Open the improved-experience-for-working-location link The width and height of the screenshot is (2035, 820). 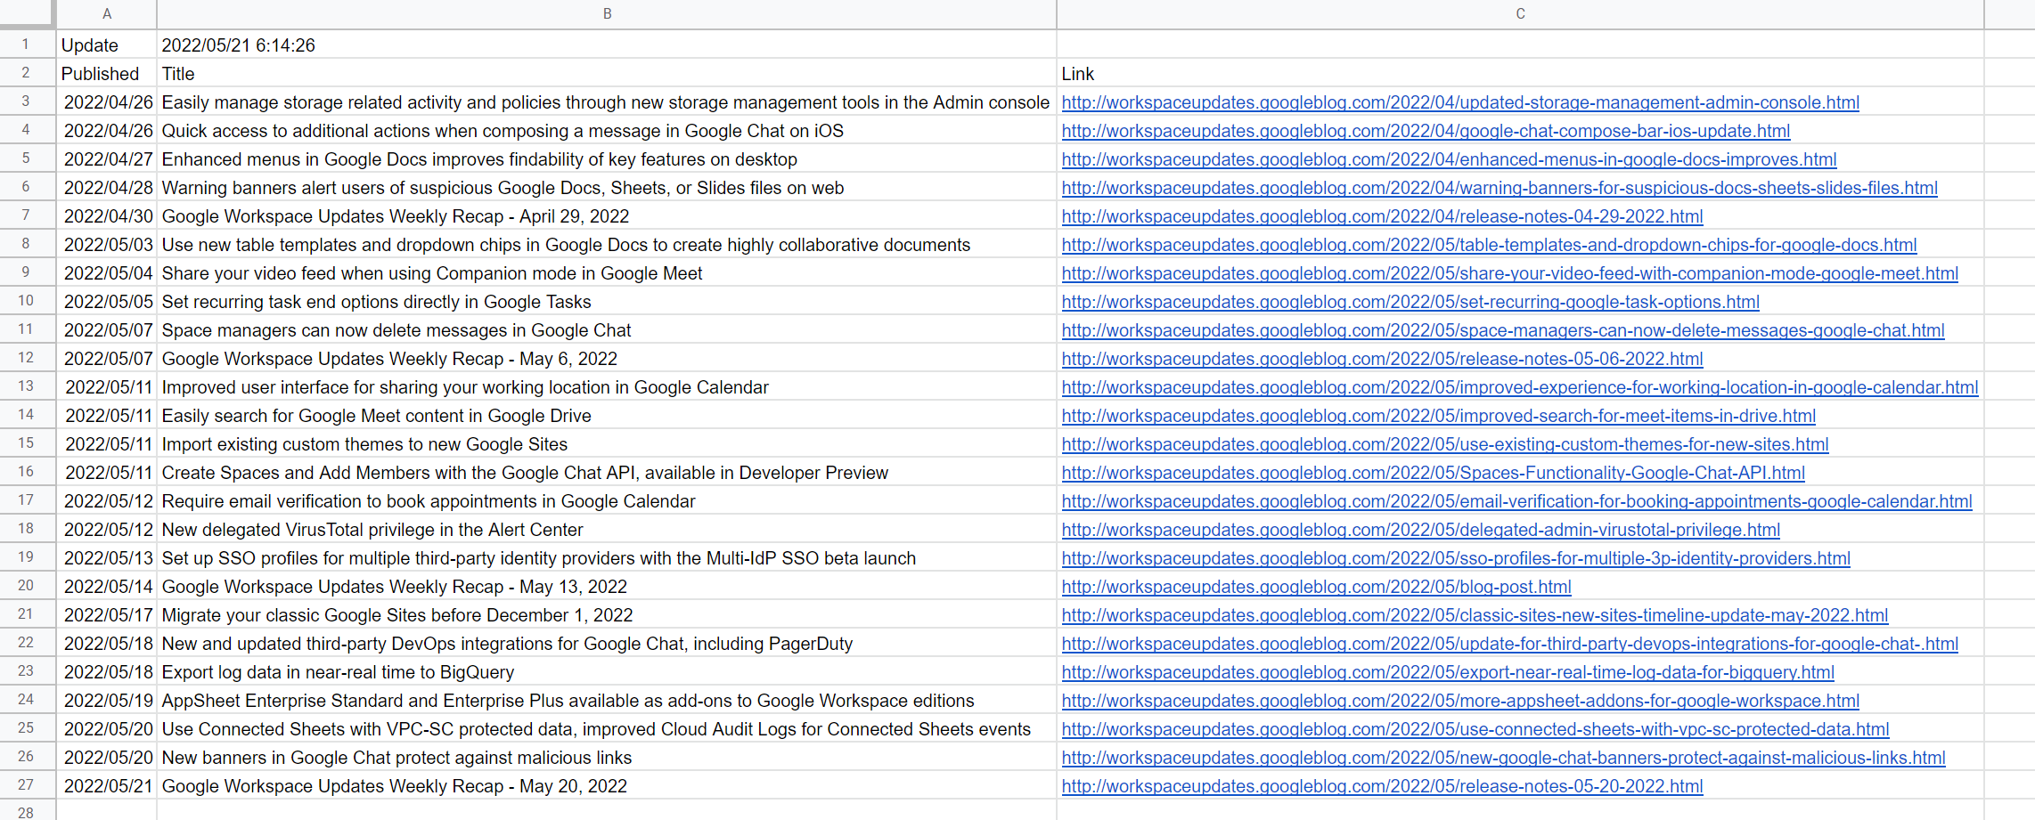point(1520,387)
